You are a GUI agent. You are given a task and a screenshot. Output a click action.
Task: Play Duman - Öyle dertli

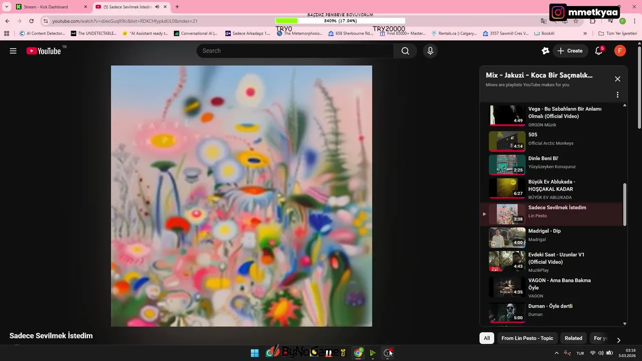pos(552,312)
